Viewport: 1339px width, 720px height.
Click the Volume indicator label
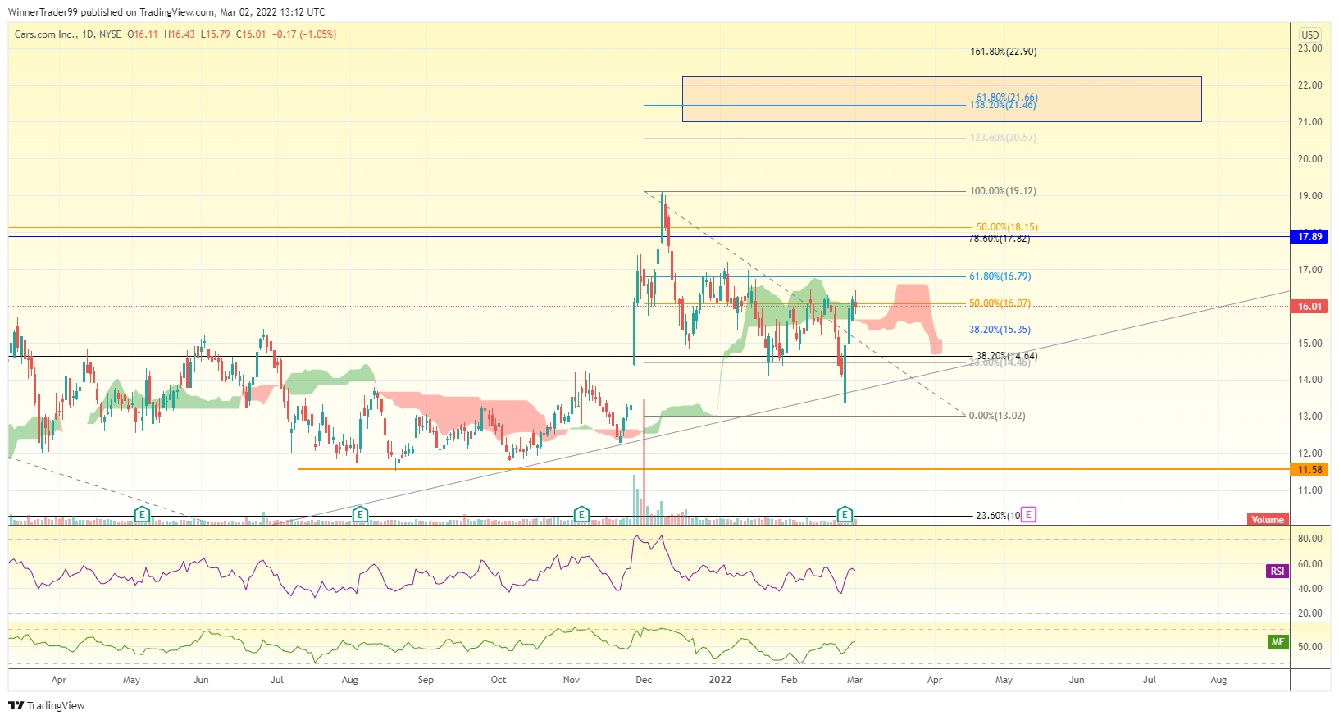point(1268,520)
